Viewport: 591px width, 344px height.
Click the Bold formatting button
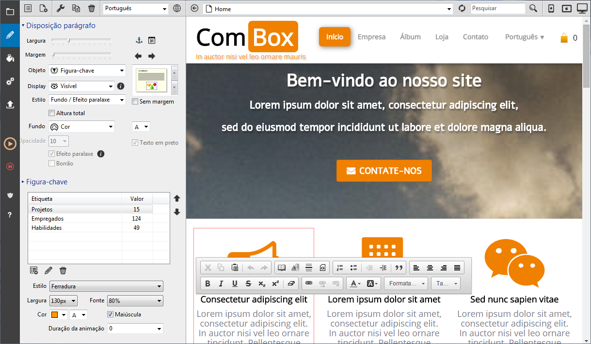[208, 284]
